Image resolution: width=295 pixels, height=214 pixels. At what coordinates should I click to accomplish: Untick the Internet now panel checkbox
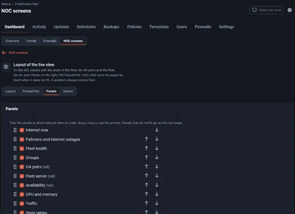click(x=22, y=130)
